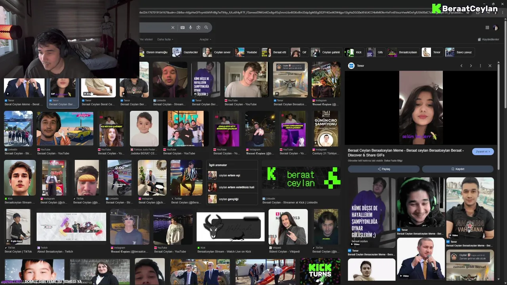Filter by Gifs chip
Viewport: 507px width, 285px height.
coord(375,52)
